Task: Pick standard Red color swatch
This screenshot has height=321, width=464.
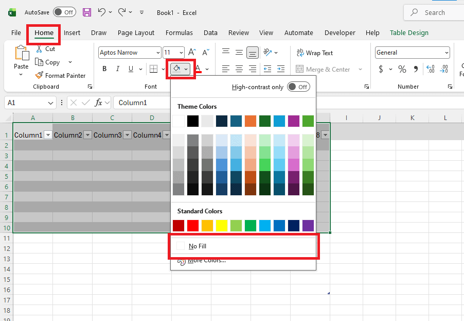Action: coord(193,226)
